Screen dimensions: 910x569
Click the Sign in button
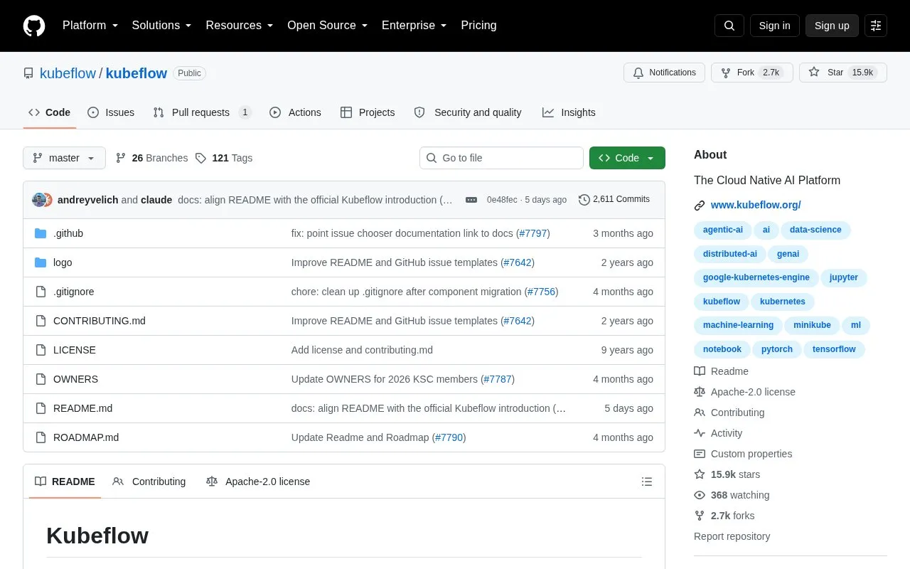774,26
